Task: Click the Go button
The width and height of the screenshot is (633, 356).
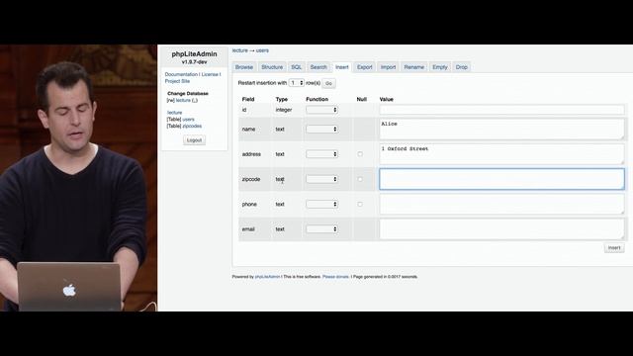Action: pyautogui.click(x=328, y=83)
